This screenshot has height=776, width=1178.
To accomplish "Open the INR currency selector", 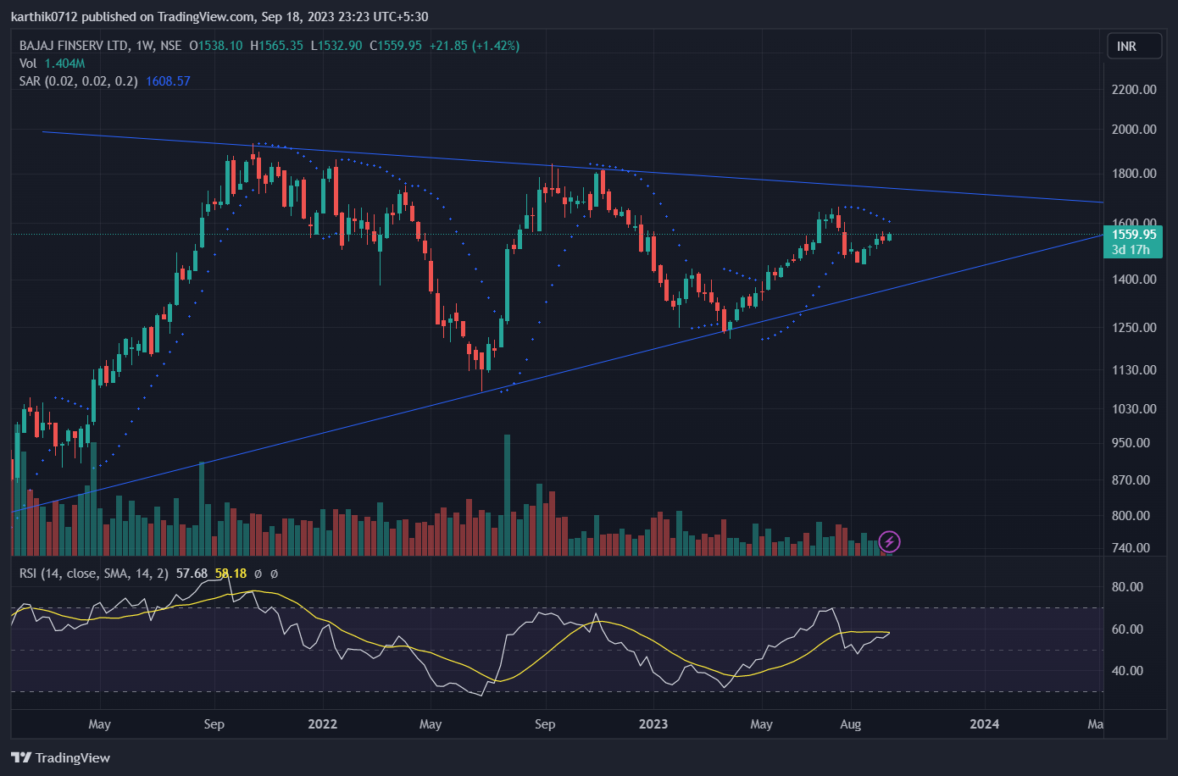I will point(1134,46).
